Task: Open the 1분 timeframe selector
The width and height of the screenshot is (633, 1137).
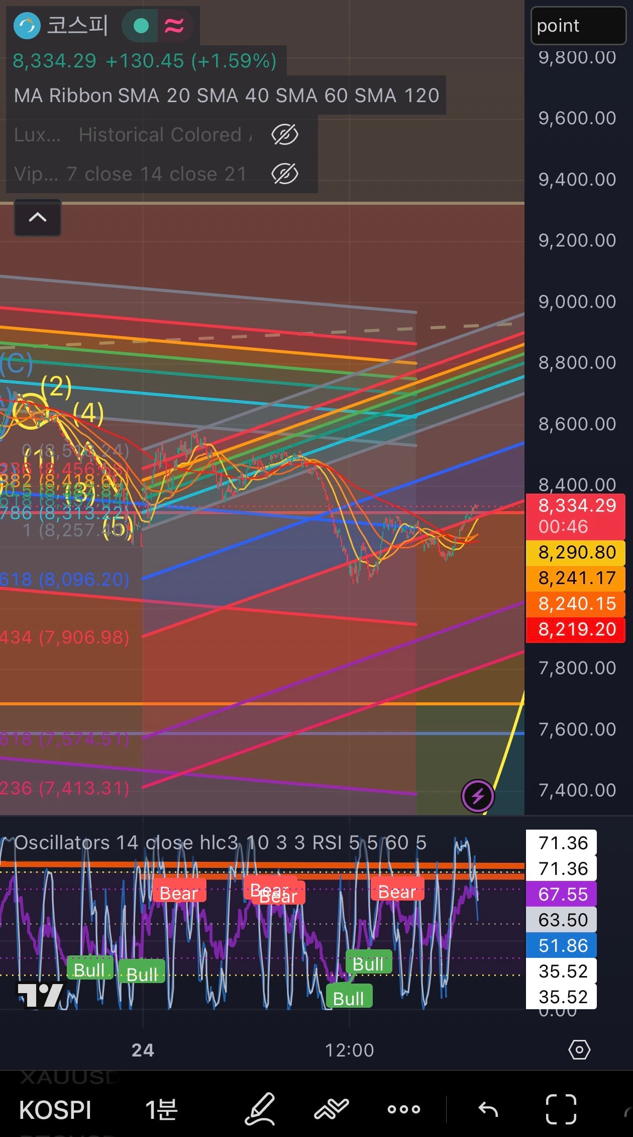Action: coord(161,1110)
